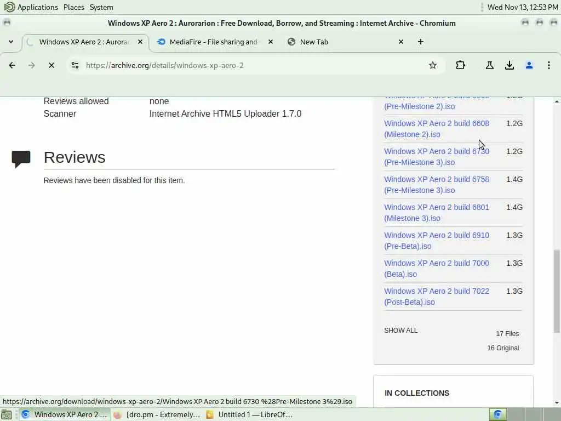Open Chrome Labs flask icon

pos(489,65)
